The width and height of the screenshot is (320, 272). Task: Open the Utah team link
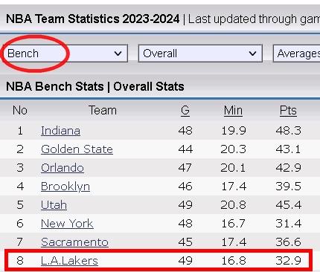54,205
